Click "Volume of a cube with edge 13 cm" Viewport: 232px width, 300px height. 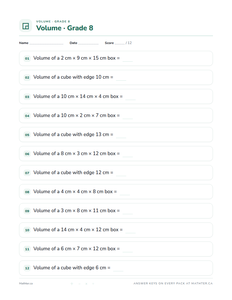[x=71, y=134]
